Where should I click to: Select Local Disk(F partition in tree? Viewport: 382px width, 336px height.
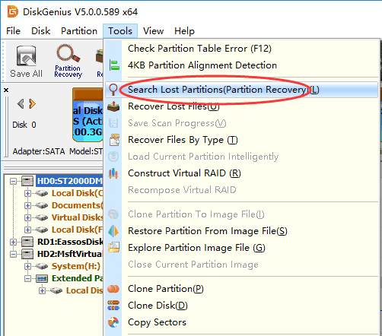click(77, 230)
